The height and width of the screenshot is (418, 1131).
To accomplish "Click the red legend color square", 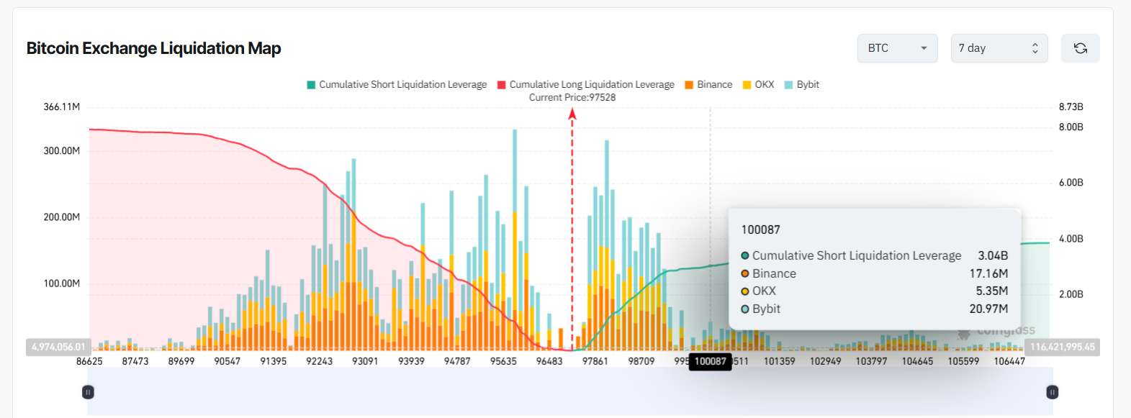I will click(502, 85).
